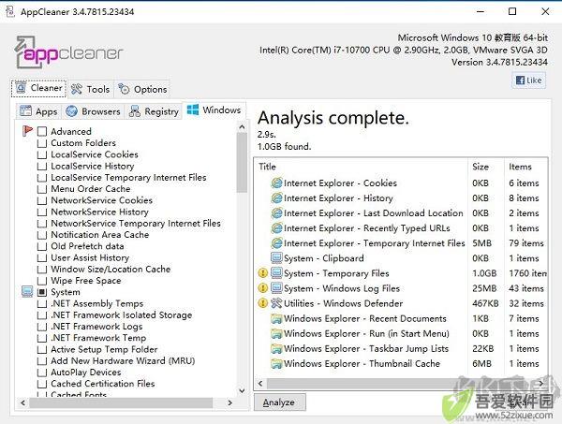Click the Recent Documents folder icon
The width and height of the screenshot is (562, 424).
[276, 318]
